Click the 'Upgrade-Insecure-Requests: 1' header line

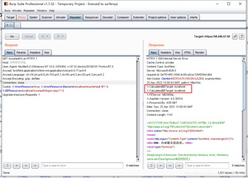coord(21,95)
